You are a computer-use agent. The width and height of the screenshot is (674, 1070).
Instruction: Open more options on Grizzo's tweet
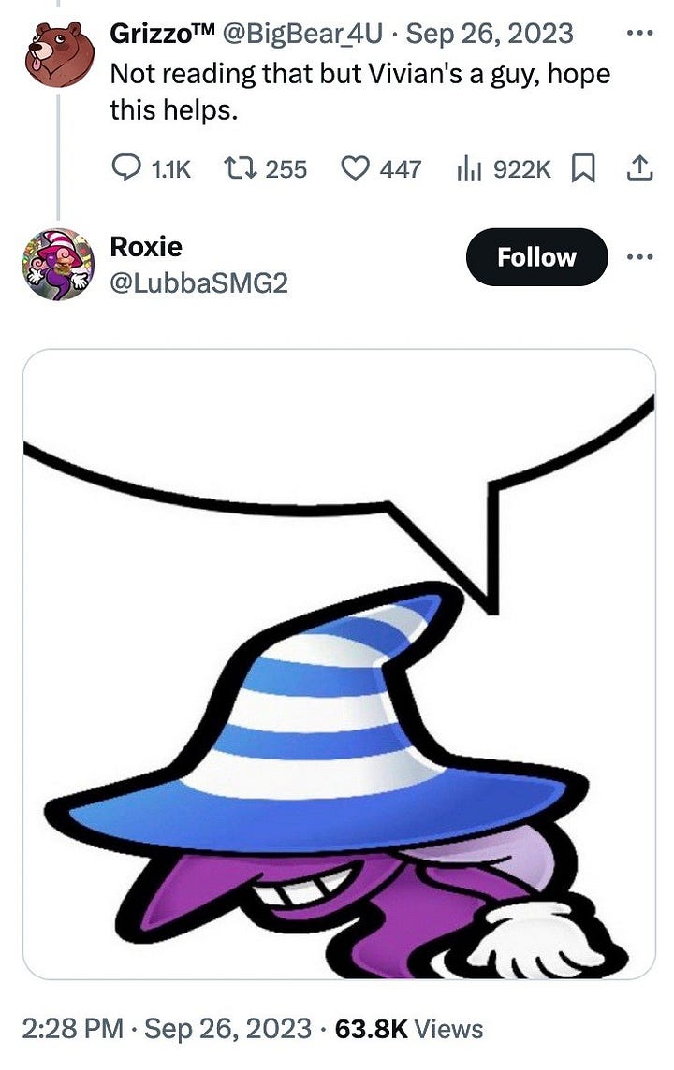coord(640,33)
